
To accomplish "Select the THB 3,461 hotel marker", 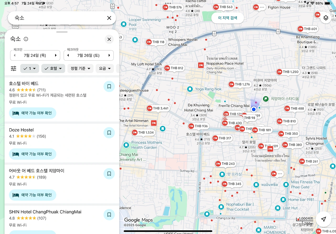I will [x=158, y=108].
